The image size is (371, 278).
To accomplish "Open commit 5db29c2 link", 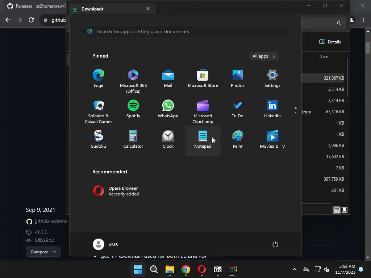I will [x=44, y=240].
